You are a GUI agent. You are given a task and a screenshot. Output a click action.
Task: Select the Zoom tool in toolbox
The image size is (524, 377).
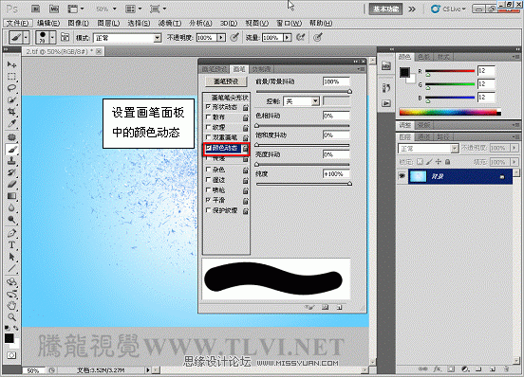coord(11,316)
